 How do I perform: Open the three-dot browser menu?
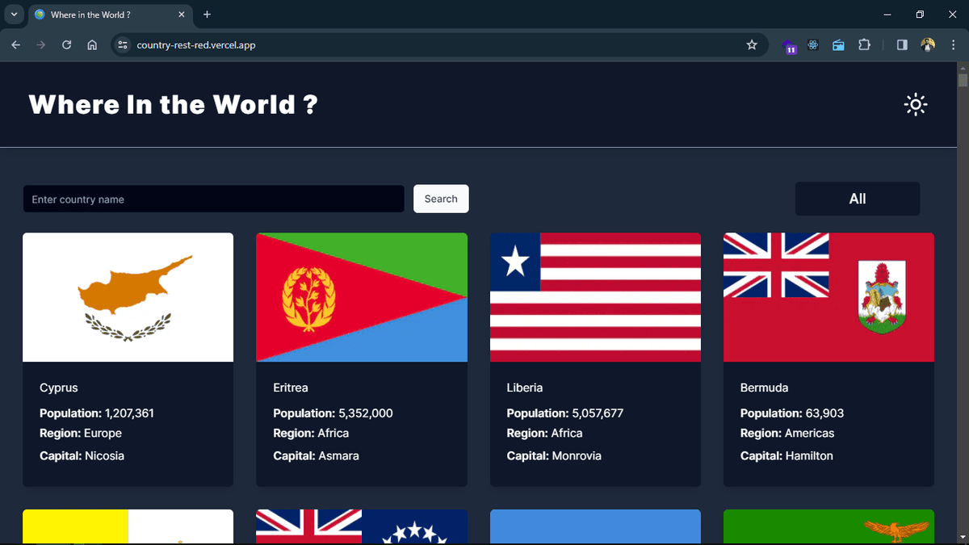(953, 45)
